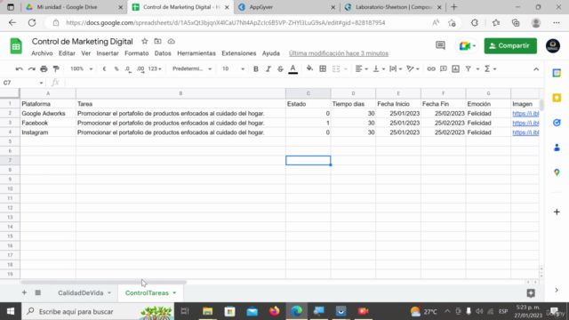The image size is (569, 320).
Task: Open the all sheets list icon
Action: (x=37, y=292)
